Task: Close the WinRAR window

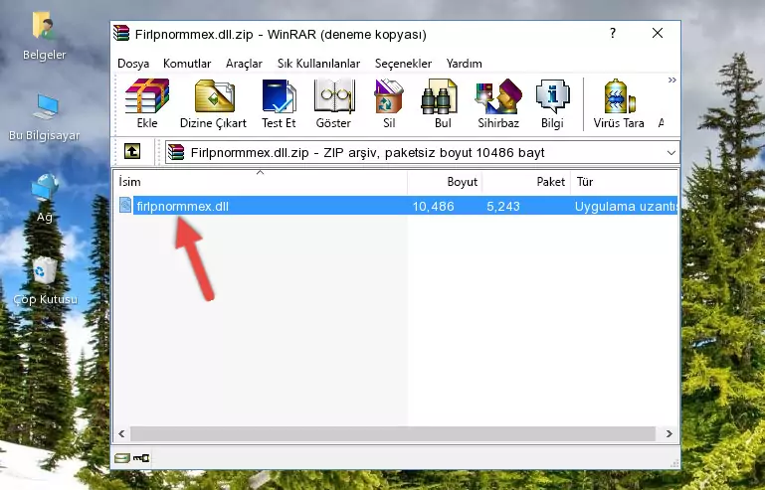Action: (658, 33)
